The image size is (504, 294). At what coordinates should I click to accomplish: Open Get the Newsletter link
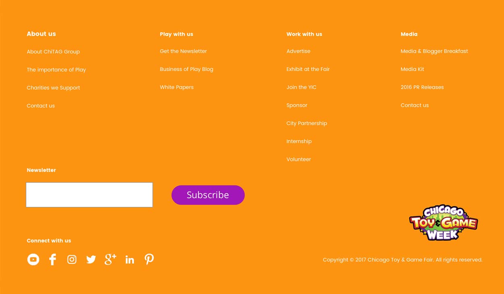point(183,51)
